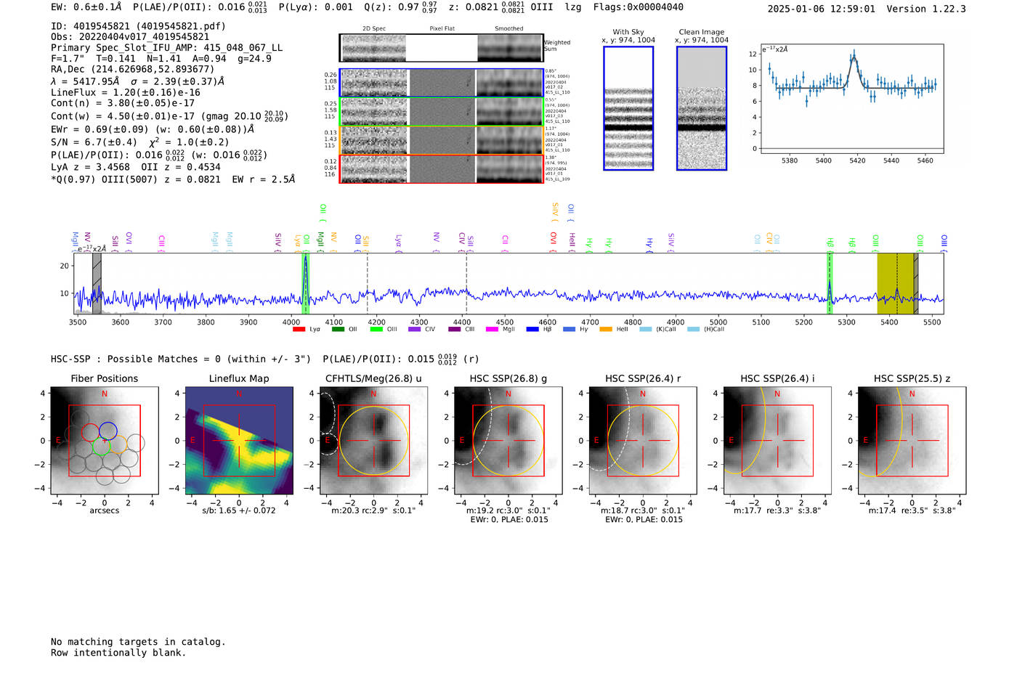Click the gray hatched region near 3550 Å
The height and width of the screenshot is (692, 1017).
(97, 283)
